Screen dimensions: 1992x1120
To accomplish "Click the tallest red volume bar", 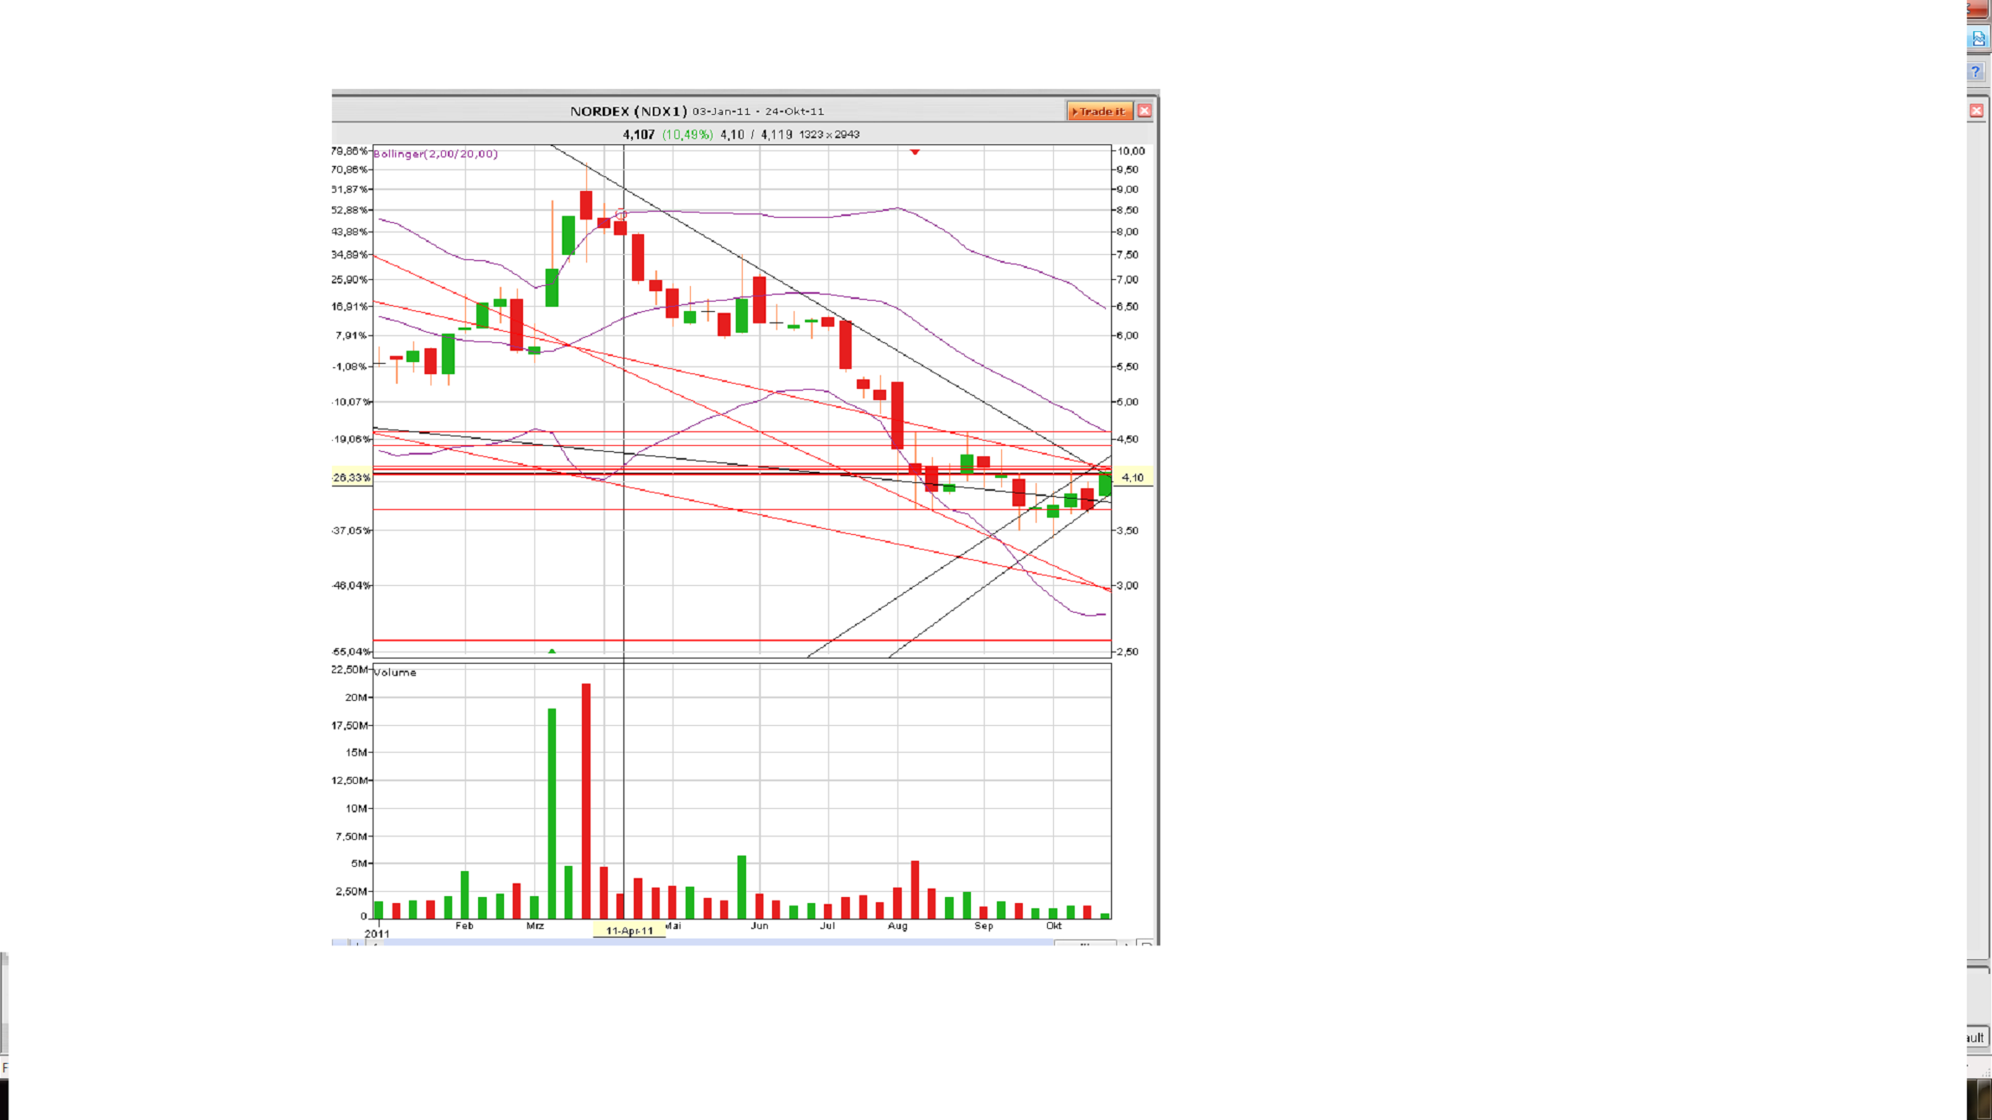I will pyautogui.click(x=586, y=799).
